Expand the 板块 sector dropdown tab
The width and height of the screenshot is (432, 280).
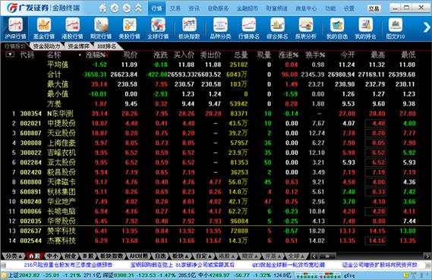pos(180,256)
